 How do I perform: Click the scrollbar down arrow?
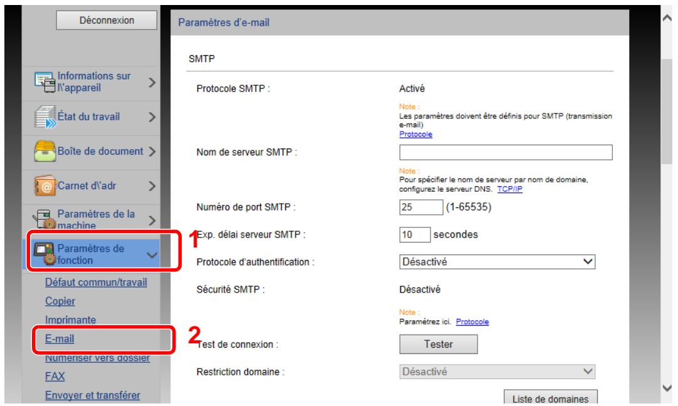[667, 388]
